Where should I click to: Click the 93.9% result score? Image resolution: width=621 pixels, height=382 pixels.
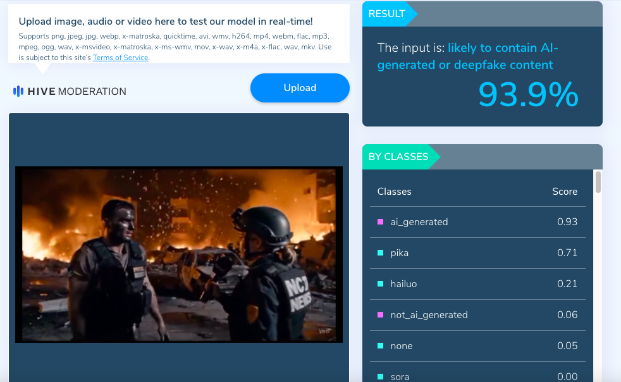(528, 94)
